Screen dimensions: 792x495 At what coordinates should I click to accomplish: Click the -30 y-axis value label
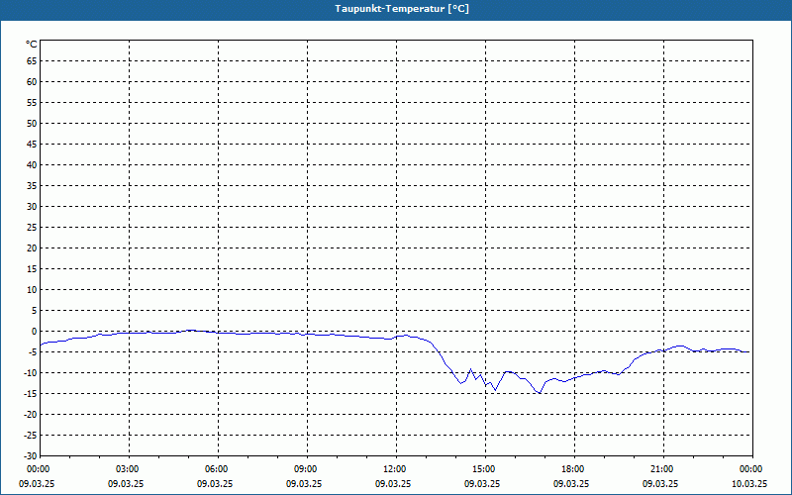30,456
